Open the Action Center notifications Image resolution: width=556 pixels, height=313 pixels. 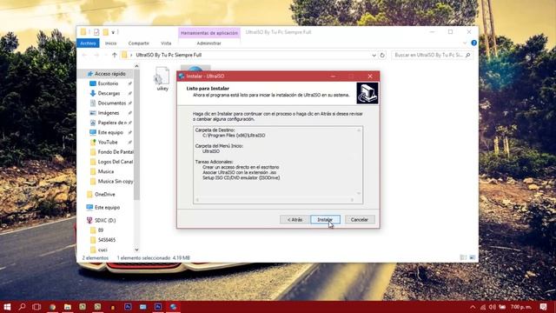click(544, 307)
